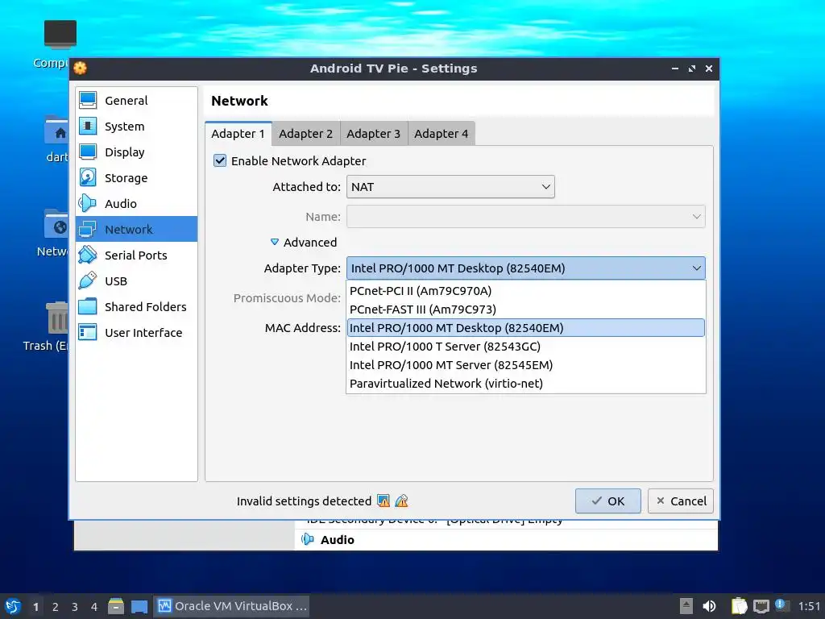Viewport: 825px width, 619px height.
Task: Switch to the Adapter 4 tab
Action: (442, 134)
